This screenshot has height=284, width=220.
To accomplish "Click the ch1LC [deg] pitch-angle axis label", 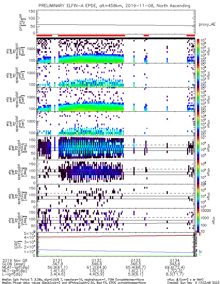I will click(x=18, y=172).
